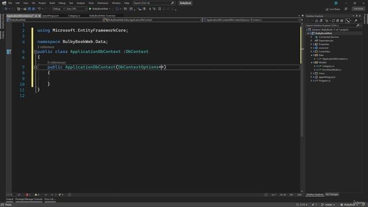Open the BulkyBookWeb project navigation dropdown
Viewport: 368px width, 207px height.
tap(55, 20)
